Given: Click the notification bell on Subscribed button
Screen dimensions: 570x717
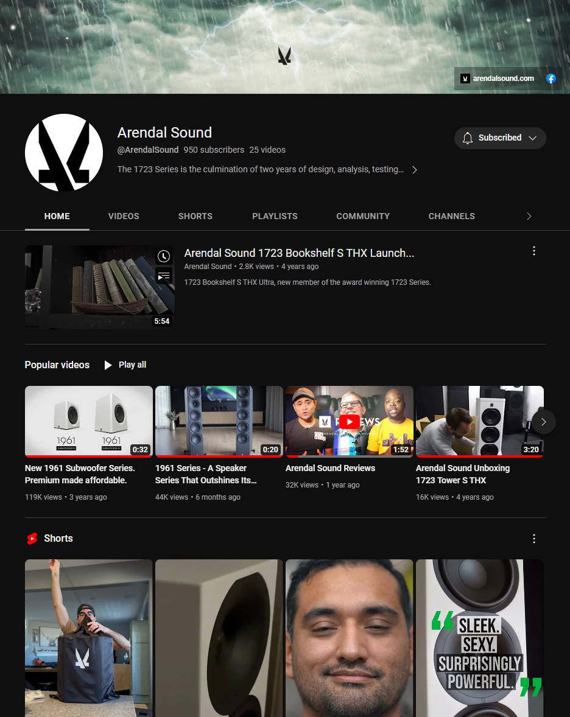Looking at the screenshot, I should [467, 138].
